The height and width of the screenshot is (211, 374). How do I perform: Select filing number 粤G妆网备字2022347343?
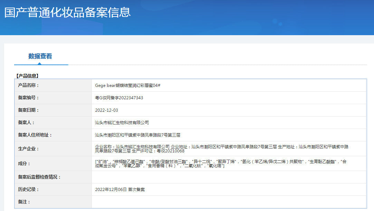pyautogui.click(x=119, y=98)
